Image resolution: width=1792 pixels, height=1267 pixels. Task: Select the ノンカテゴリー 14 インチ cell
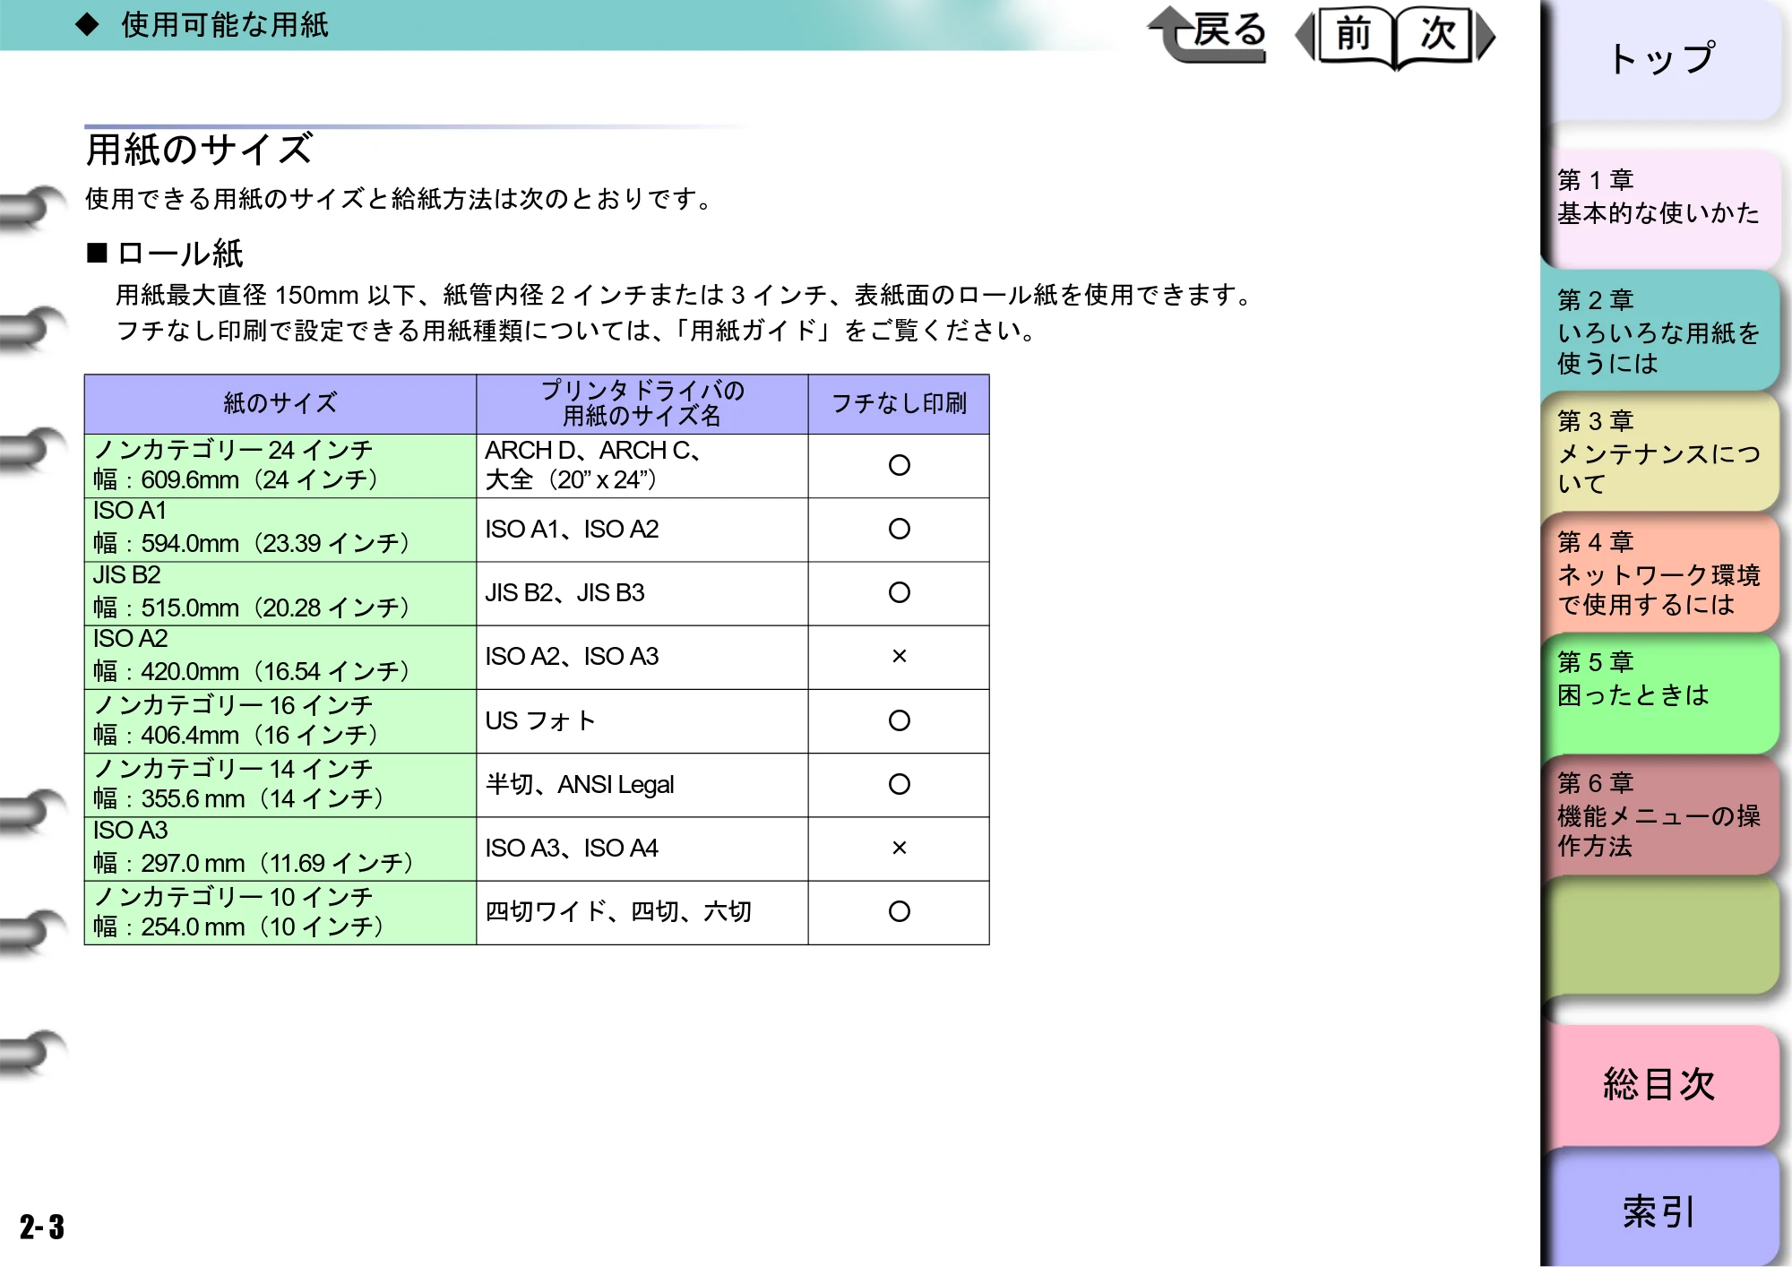coord(280,784)
